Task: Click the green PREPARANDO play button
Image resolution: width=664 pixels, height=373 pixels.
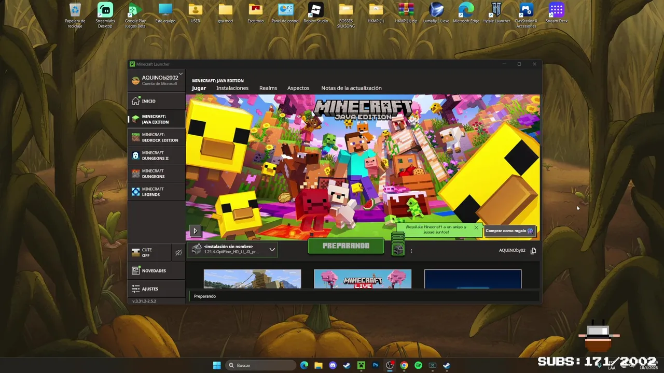Action: tap(346, 246)
